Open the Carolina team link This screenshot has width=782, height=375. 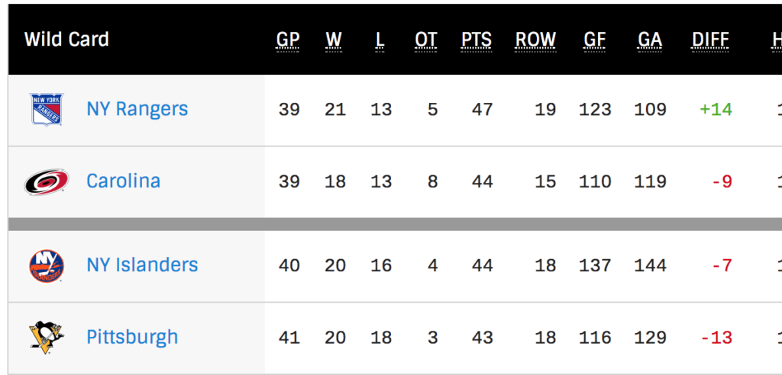123,181
